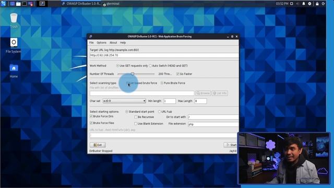Open the Options menu
Image resolution: width=334 pixels, height=188 pixels.
click(101, 43)
